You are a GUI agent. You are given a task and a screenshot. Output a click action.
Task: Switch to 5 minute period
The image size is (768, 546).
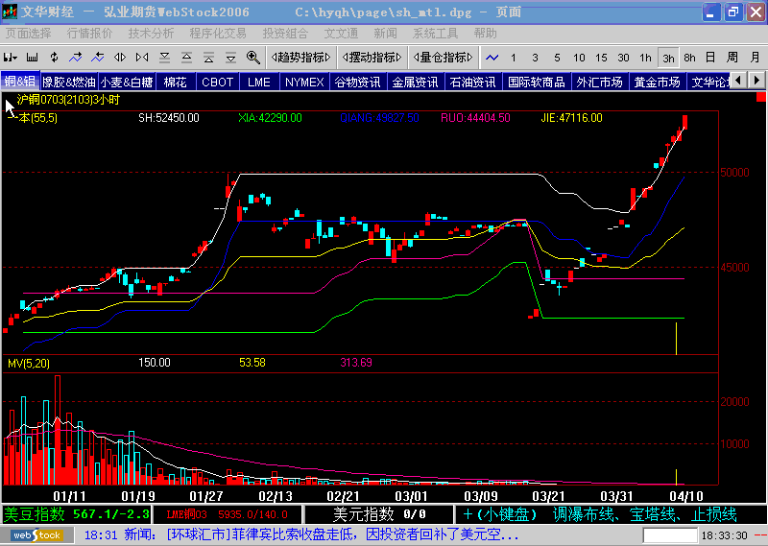point(557,58)
